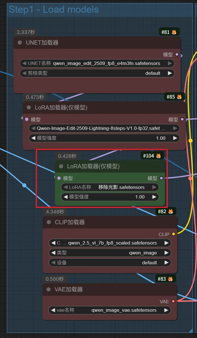Click right arrow of 设备 default field

tap(167, 263)
